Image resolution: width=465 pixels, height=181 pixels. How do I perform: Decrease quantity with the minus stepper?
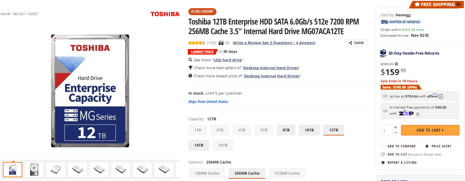(395, 133)
